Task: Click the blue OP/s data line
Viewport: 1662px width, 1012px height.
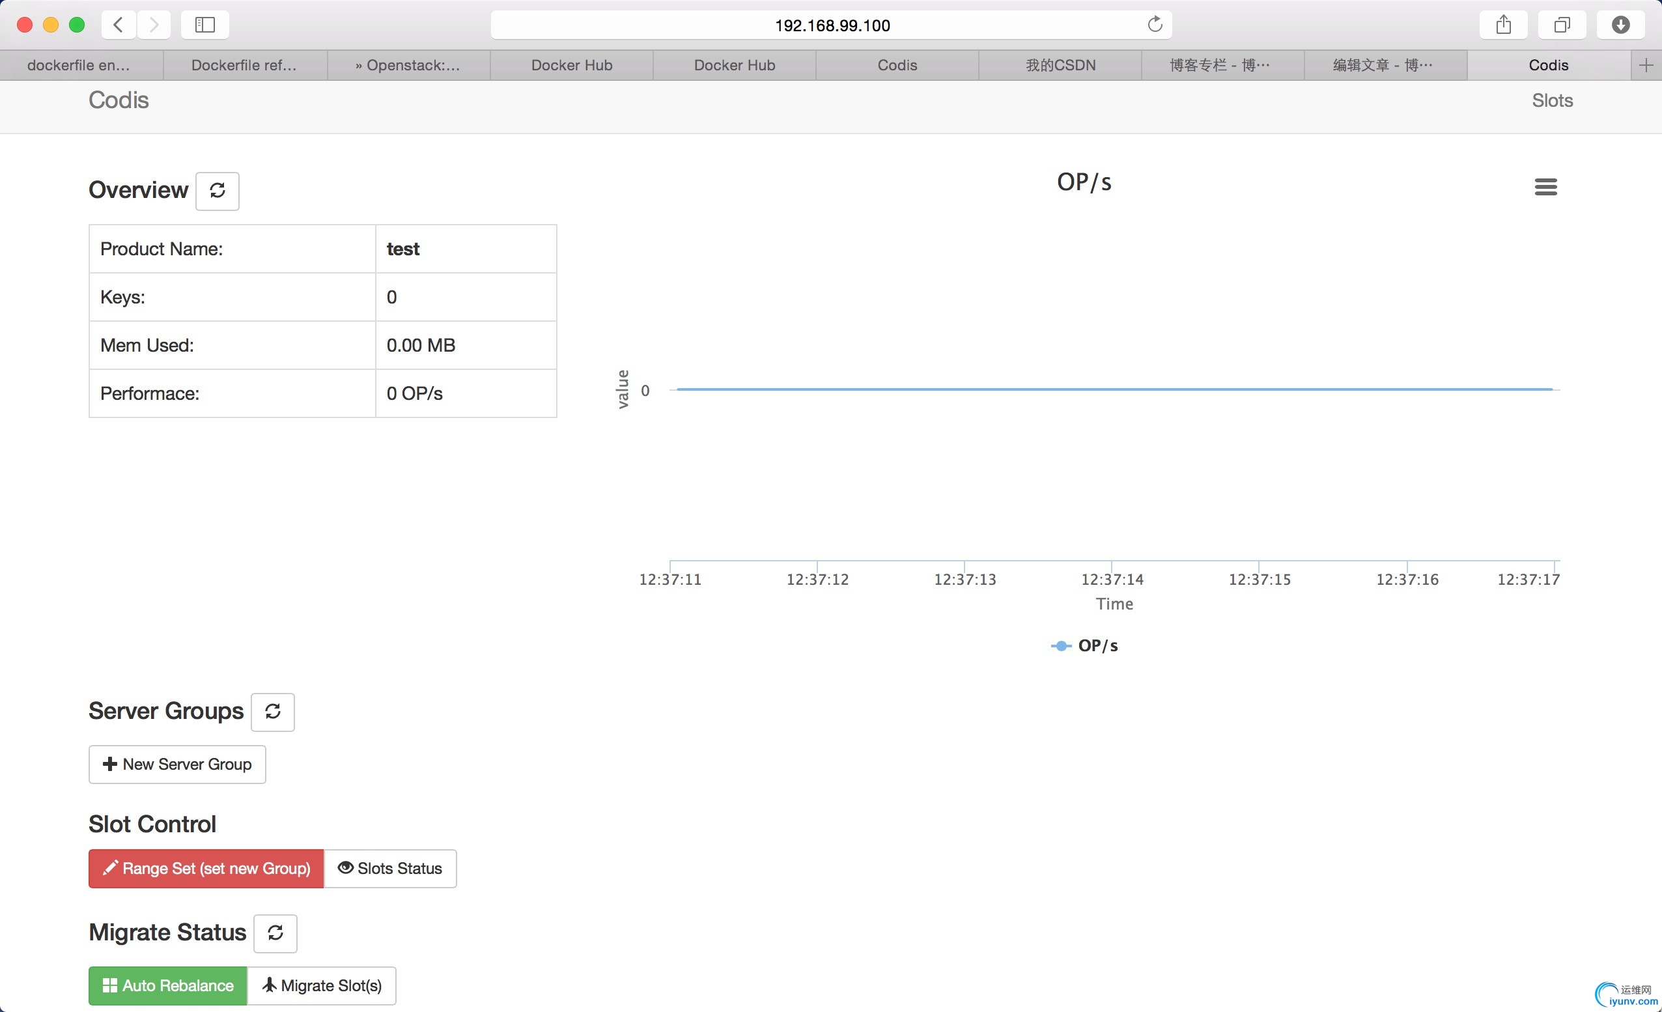Action: (x=1114, y=389)
